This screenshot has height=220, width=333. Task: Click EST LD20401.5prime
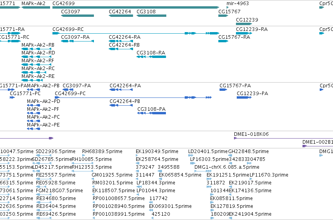[191, 155]
